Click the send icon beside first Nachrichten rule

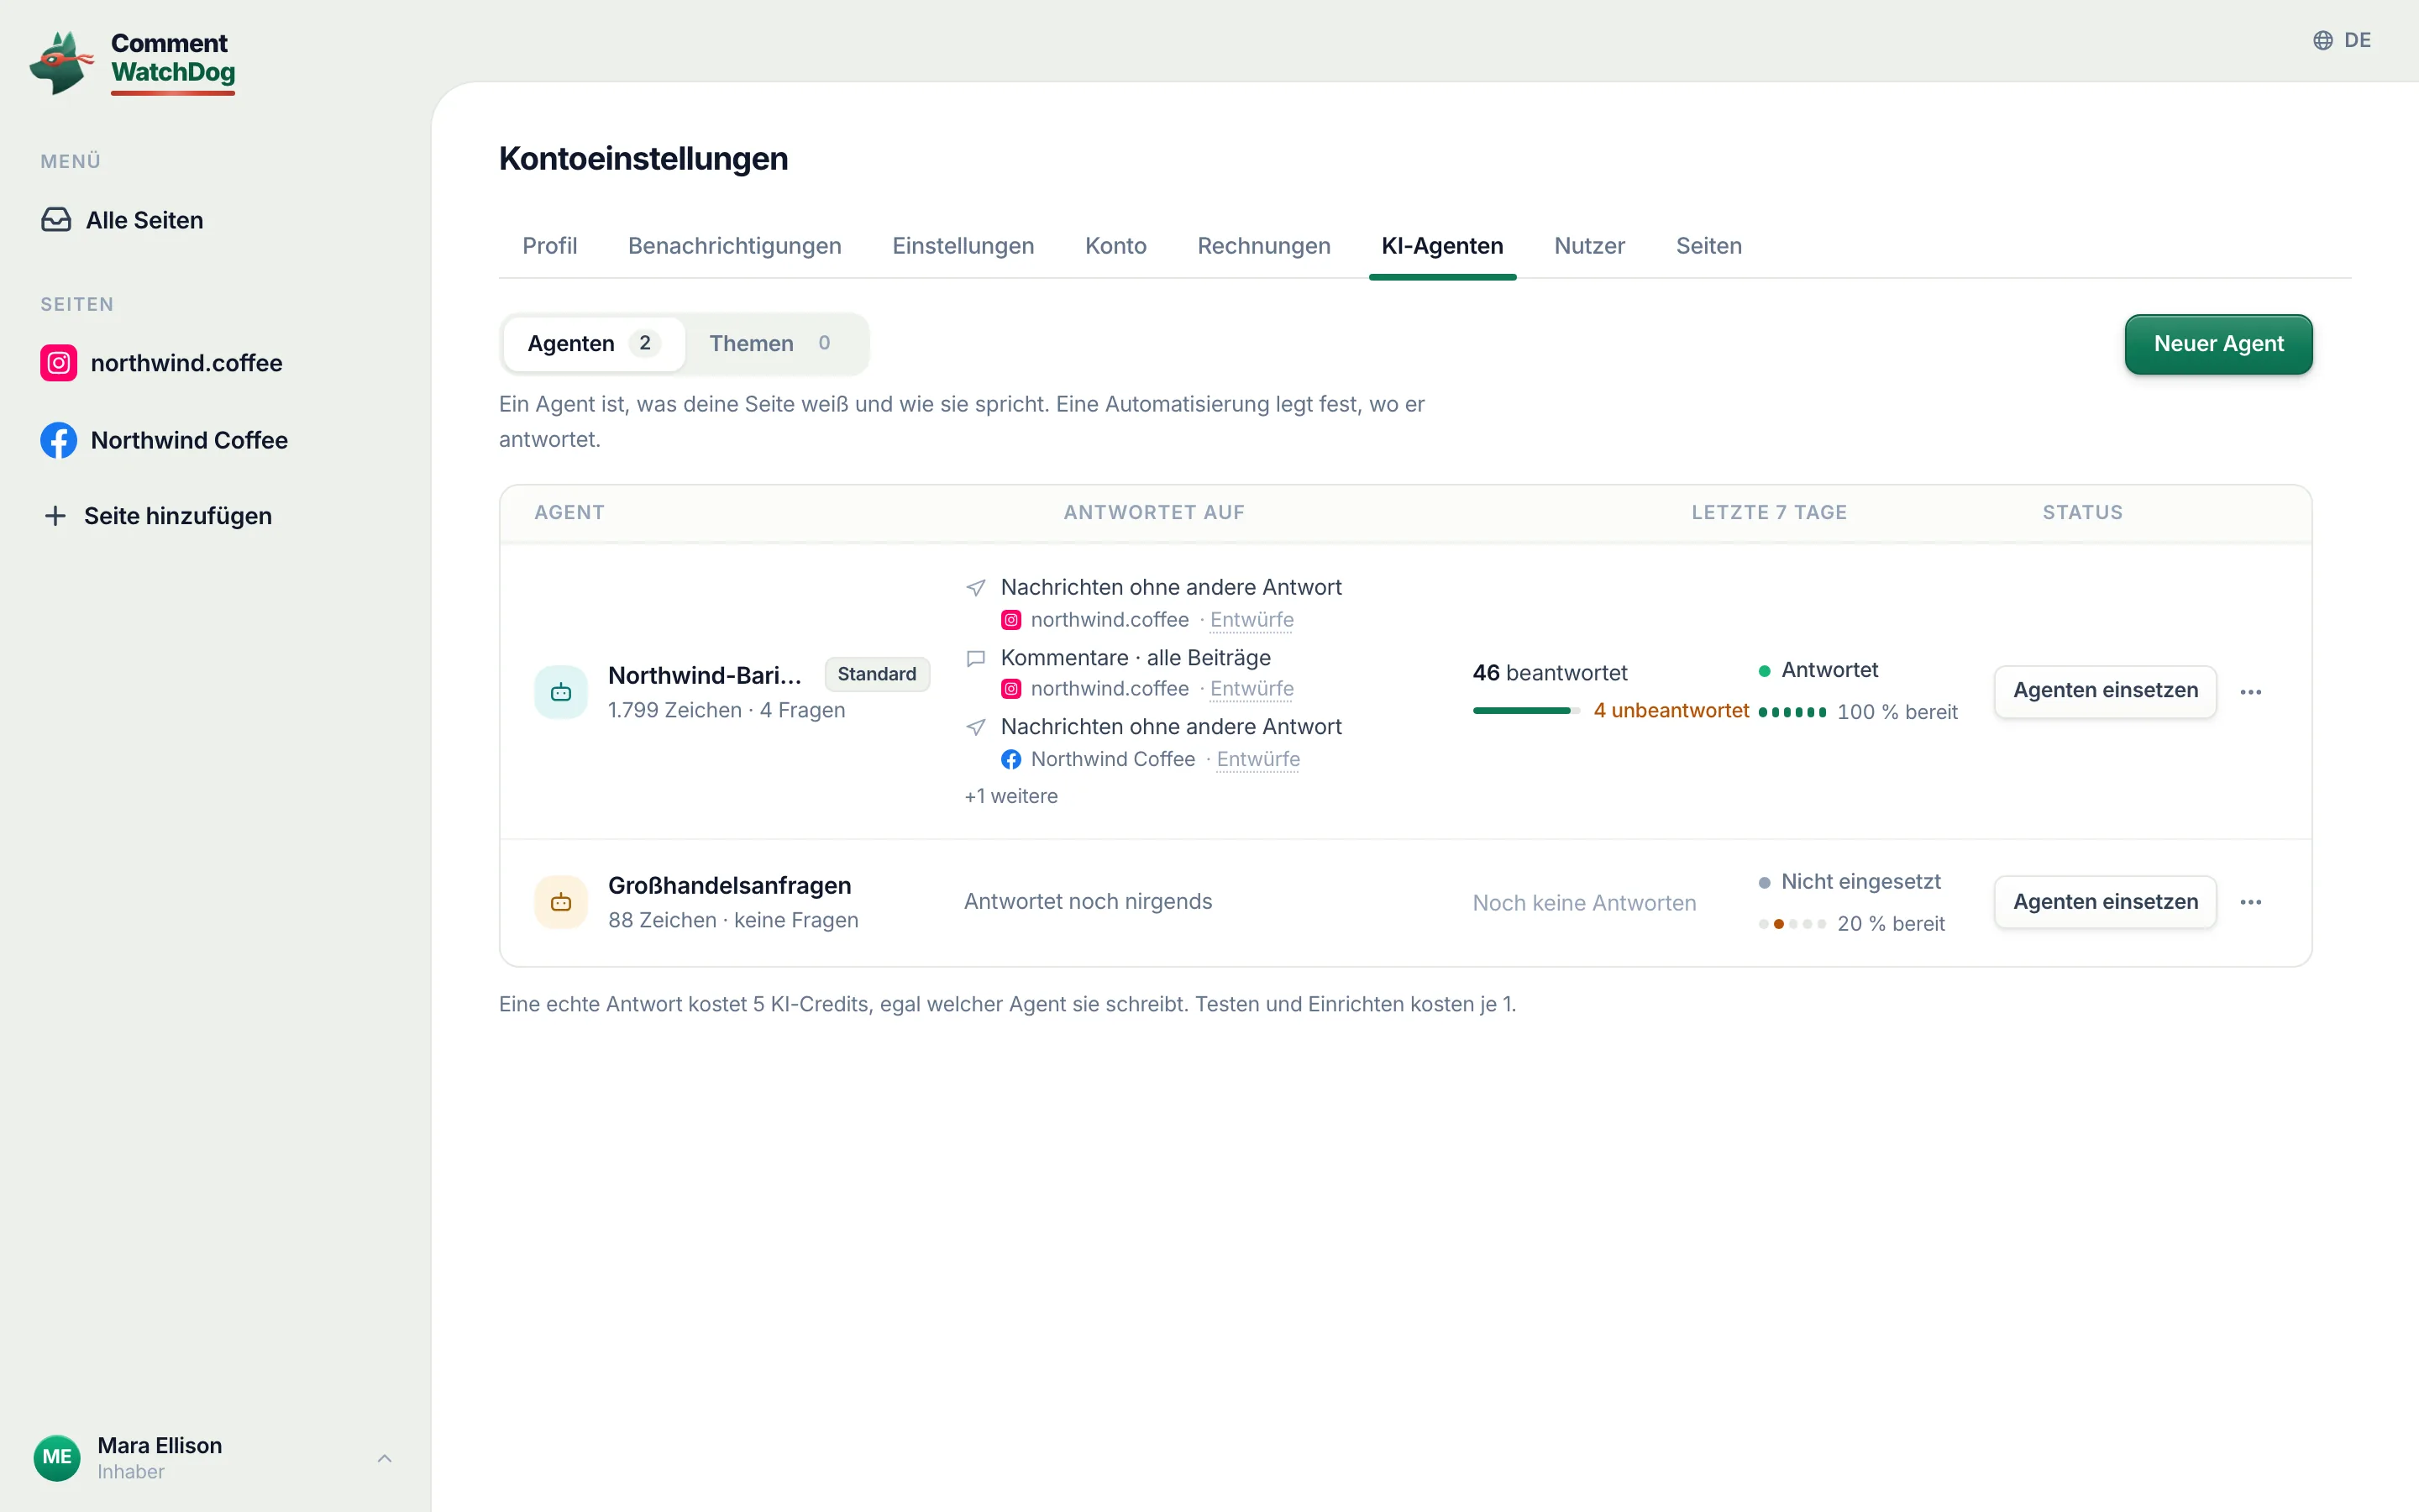pos(976,588)
